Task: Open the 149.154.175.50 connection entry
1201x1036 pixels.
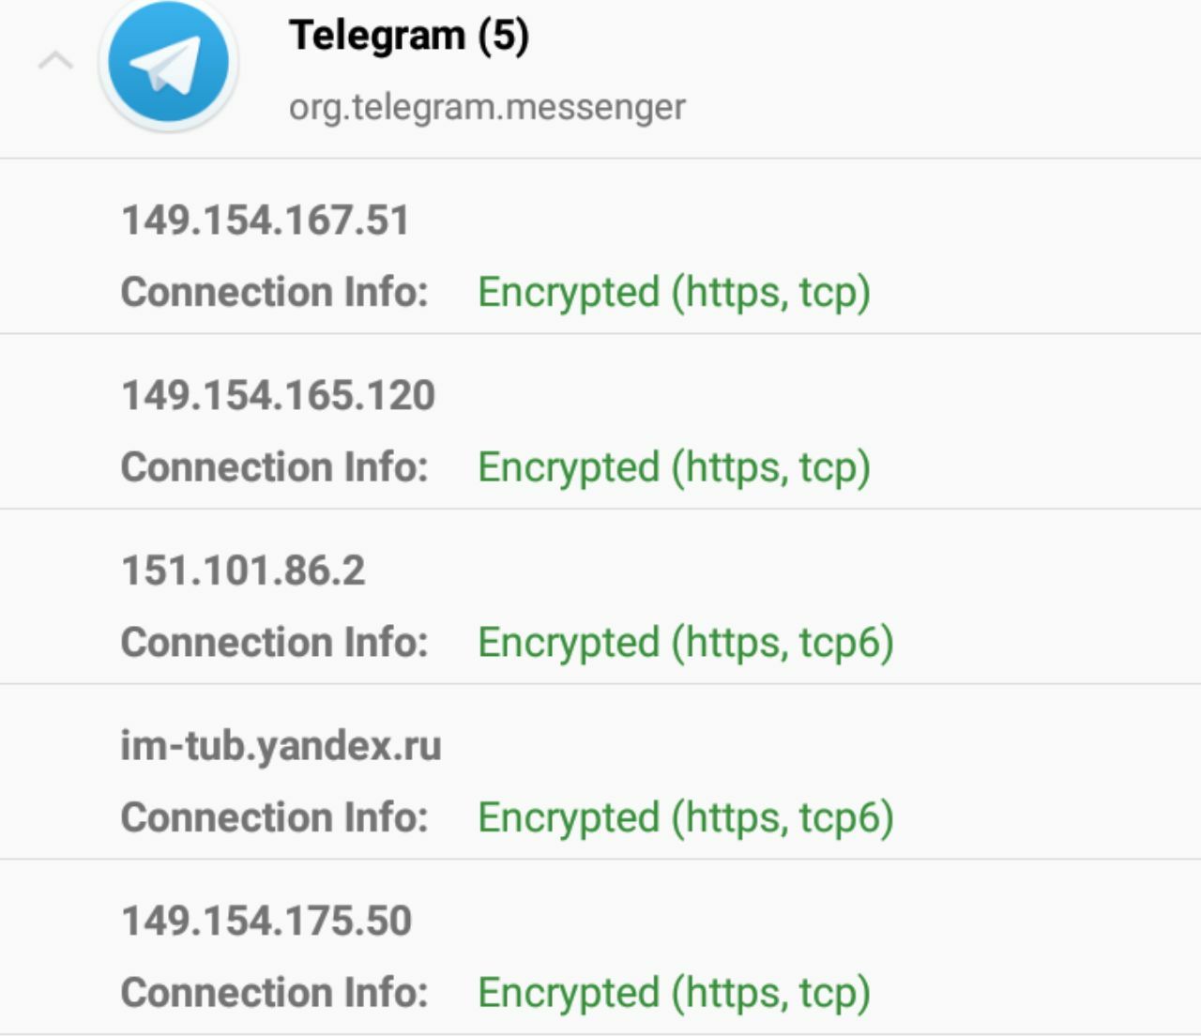Action: (x=266, y=921)
